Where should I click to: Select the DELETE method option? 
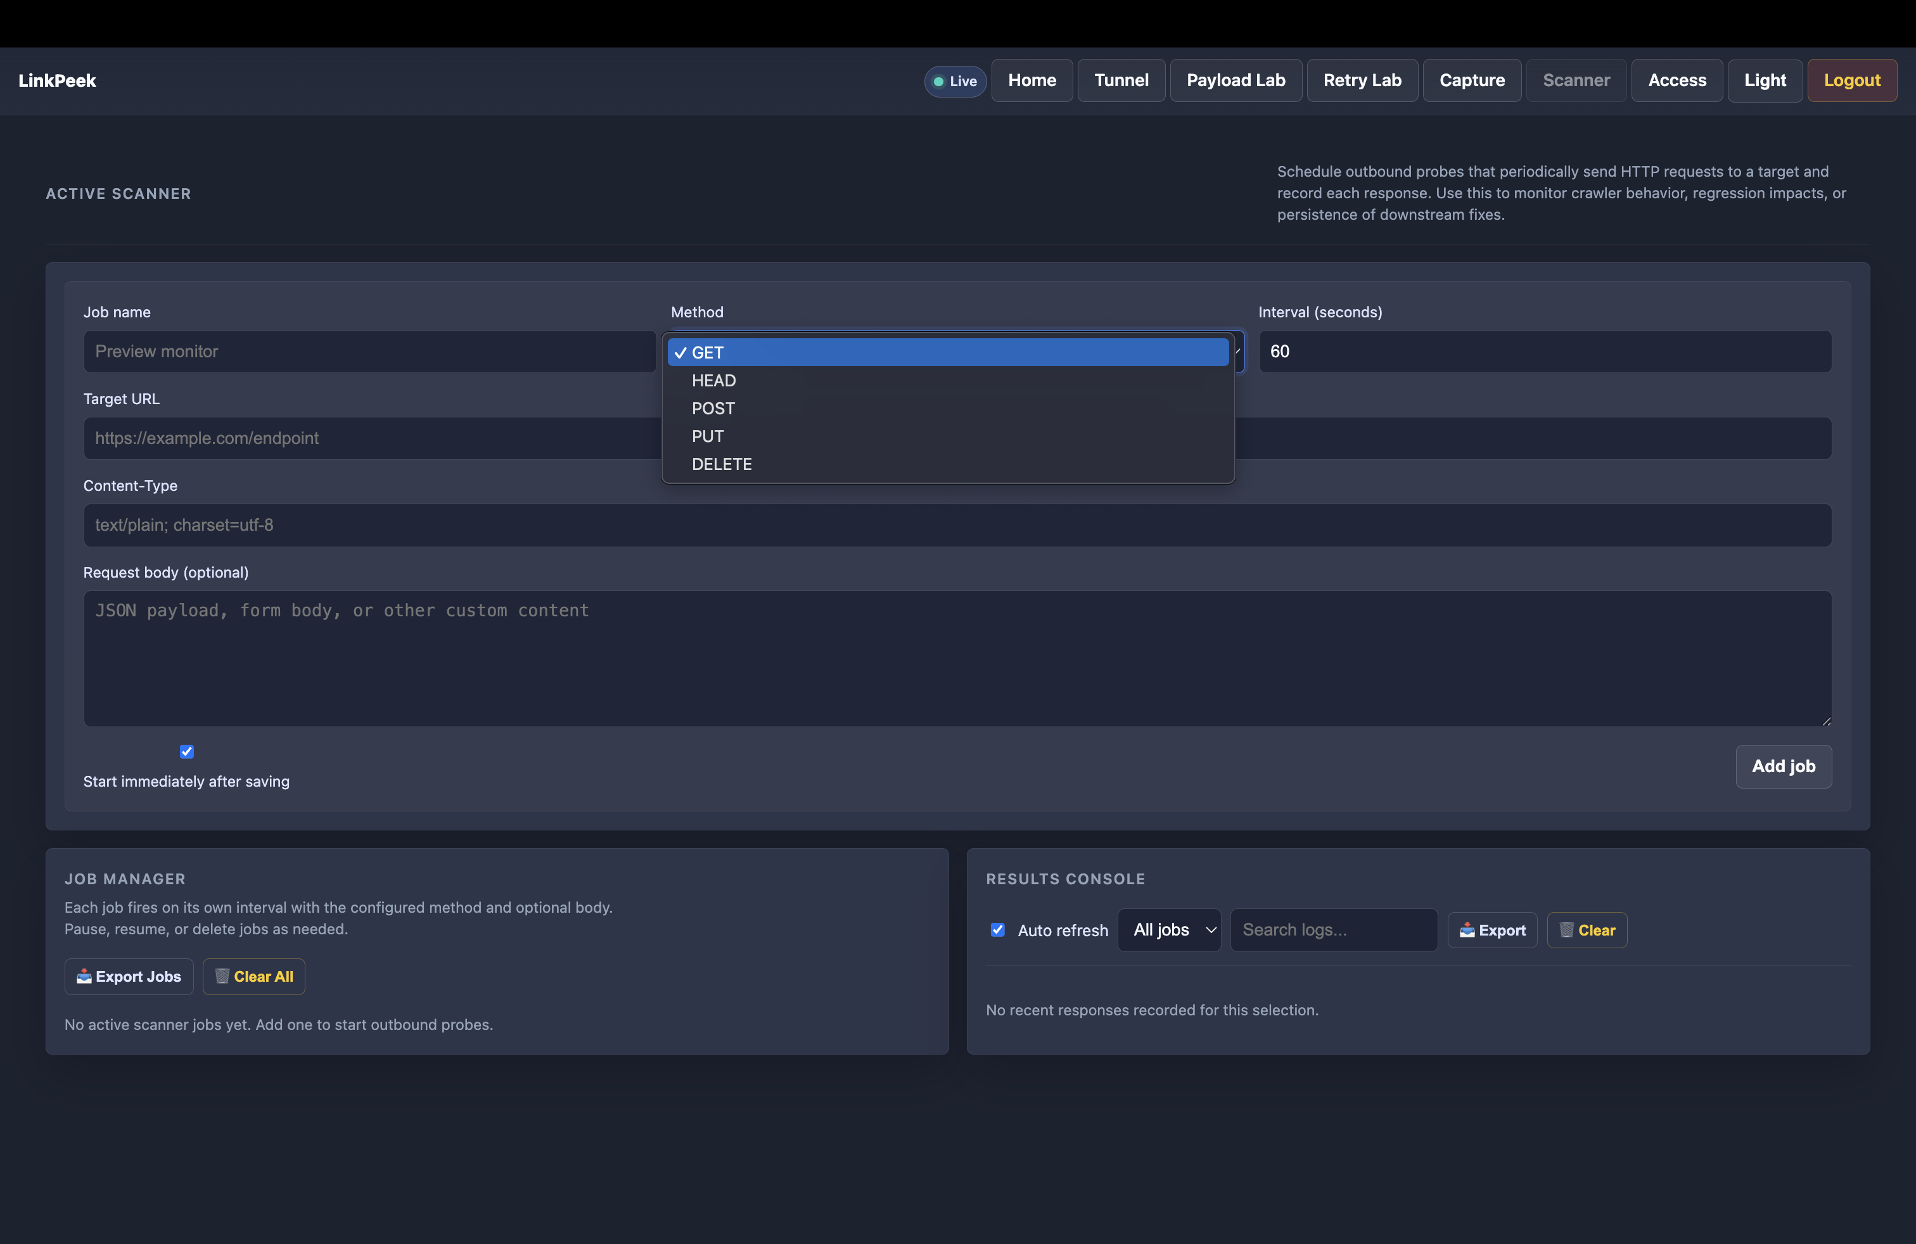[721, 464]
